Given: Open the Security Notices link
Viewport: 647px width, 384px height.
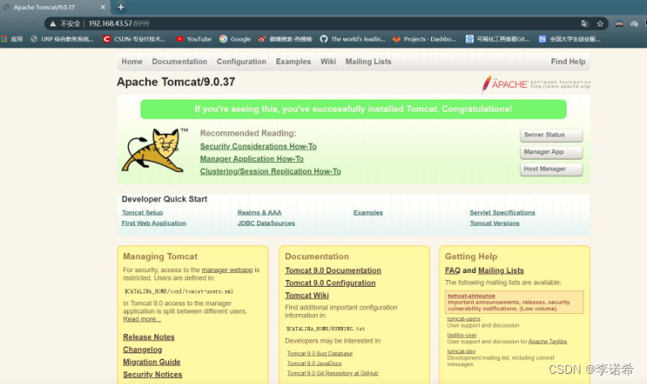Looking at the screenshot, I should click(152, 375).
